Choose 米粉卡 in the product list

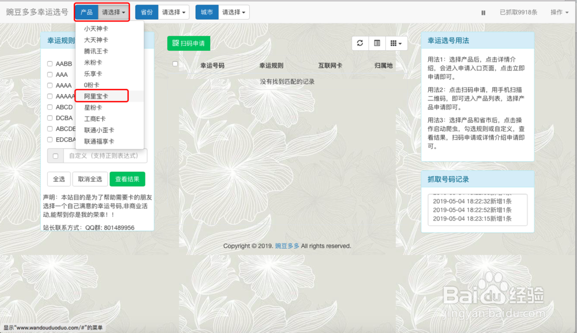tap(92, 62)
